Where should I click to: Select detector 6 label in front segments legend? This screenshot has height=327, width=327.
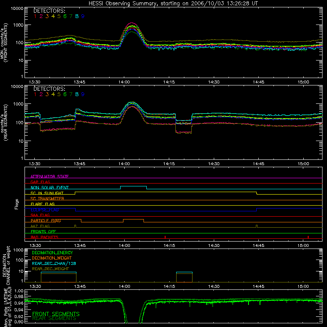coord(65,16)
